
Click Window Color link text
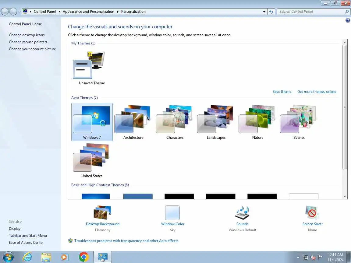click(172, 224)
